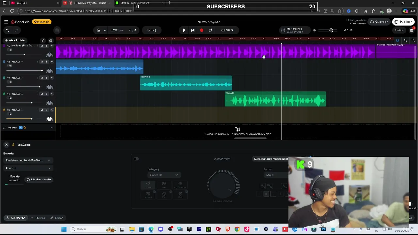Image resolution: width=418 pixels, height=235 pixels.
Task: Click the Guardar button
Action: [378, 22]
